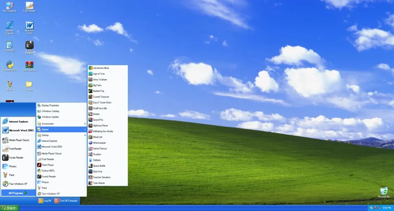The width and height of the screenshot is (394, 211).
Task: Launch Solitaire from Games menu
Action: click(x=108, y=160)
